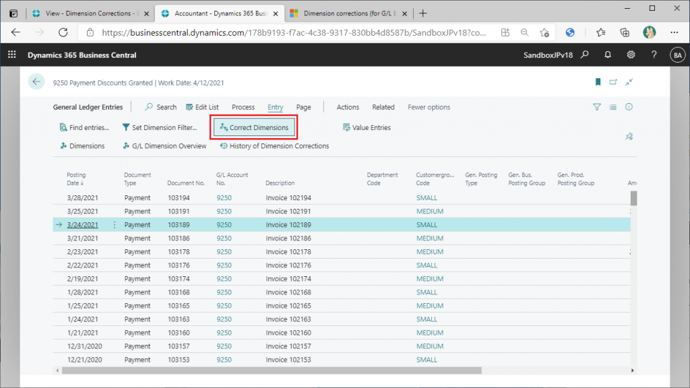Open MEDIUM customergroup code for Invoice 102191
This screenshot has width=690, height=388.
[x=429, y=211]
